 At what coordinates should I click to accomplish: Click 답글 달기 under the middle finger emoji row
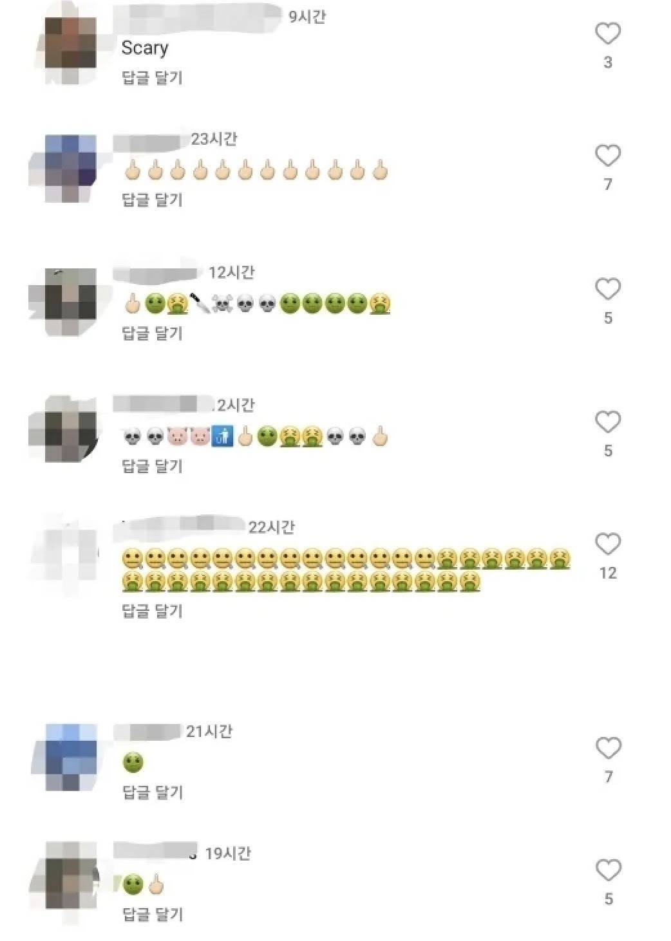pyautogui.click(x=153, y=200)
